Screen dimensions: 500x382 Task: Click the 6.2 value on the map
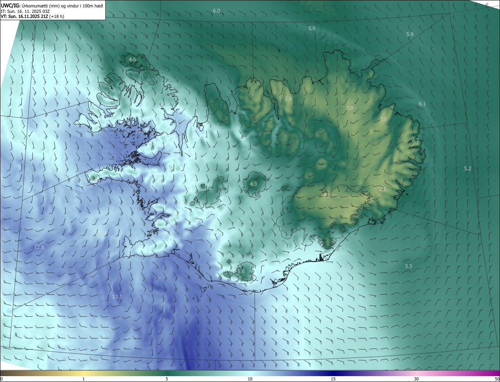click(x=416, y=140)
